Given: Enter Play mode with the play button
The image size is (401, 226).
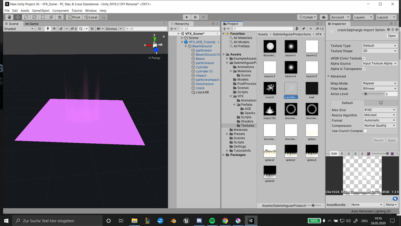Looking at the screenshot, I should click(187, 17).
